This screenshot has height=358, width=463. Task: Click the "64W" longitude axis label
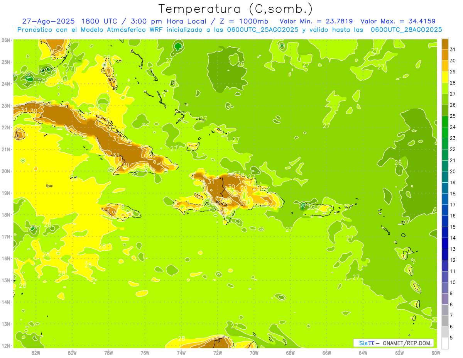pyautogui.click(x=363, y=353)
